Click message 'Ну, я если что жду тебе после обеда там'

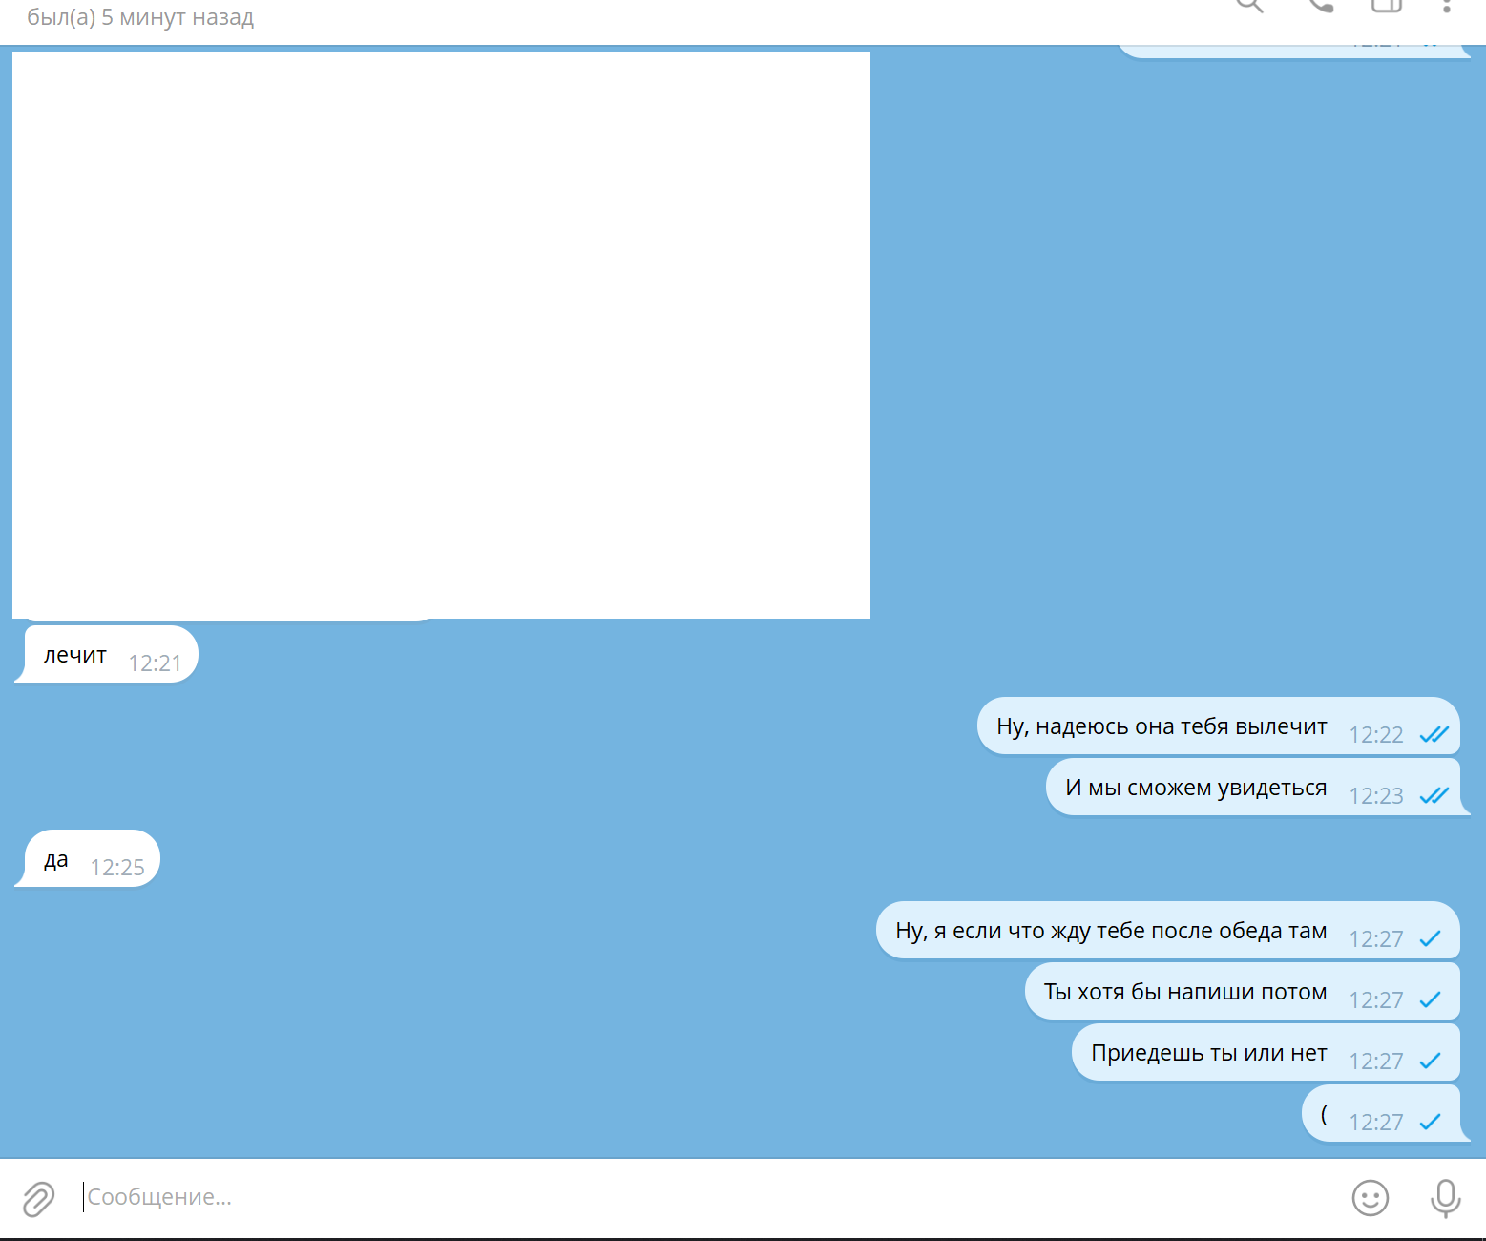point(1110,931)
